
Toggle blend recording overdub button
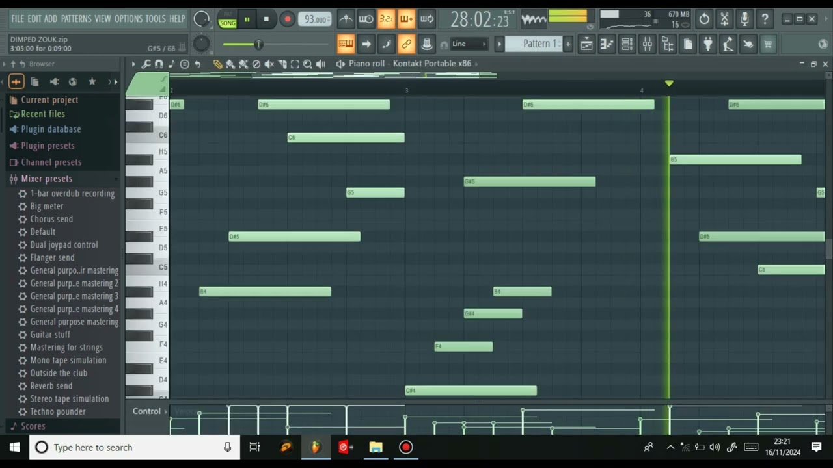pyautogui.click(x=407, y=19)
